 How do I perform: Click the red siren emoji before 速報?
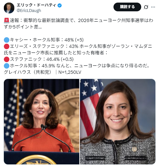(6, 20)
